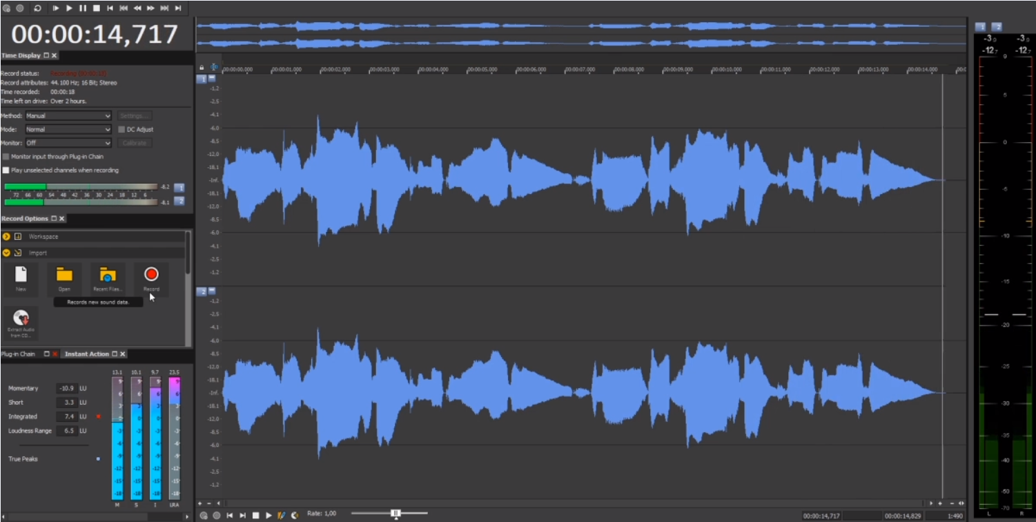Viewport: 1036px width, 522px height.
Task: Enable the DC Adjust checkbox
Action: tap(121, 129)
